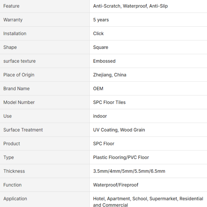
Task: Select the 5 years warranty value
Action: point(101,20)
